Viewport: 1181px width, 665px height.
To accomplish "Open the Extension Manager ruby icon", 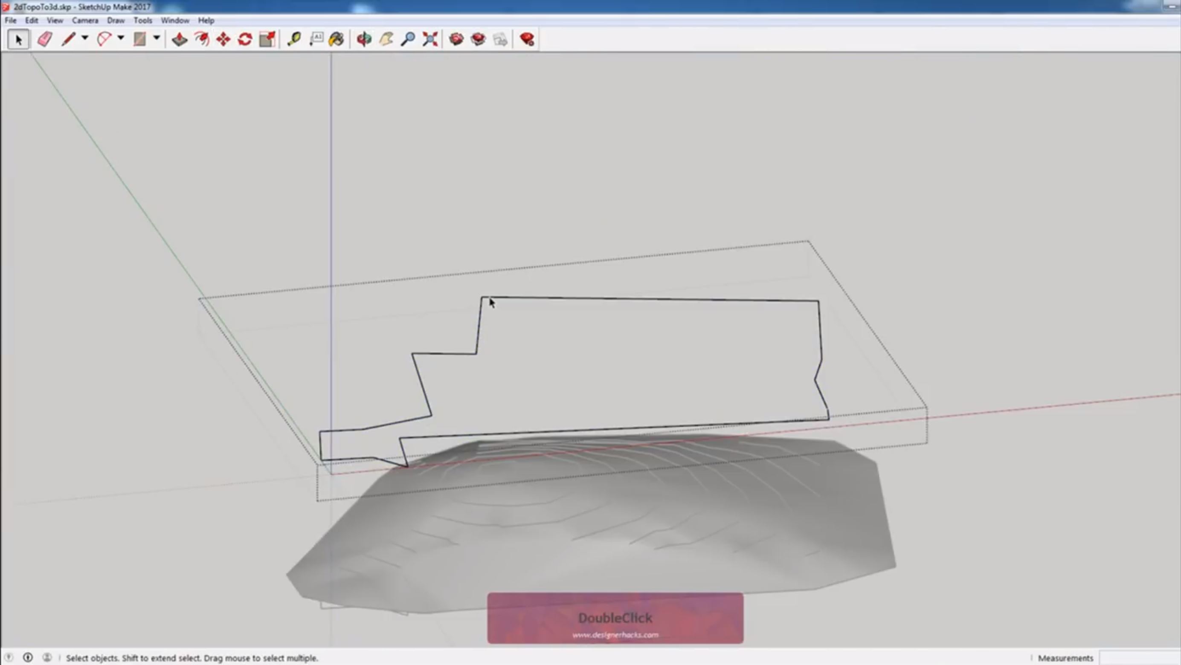I will [527, 39].
